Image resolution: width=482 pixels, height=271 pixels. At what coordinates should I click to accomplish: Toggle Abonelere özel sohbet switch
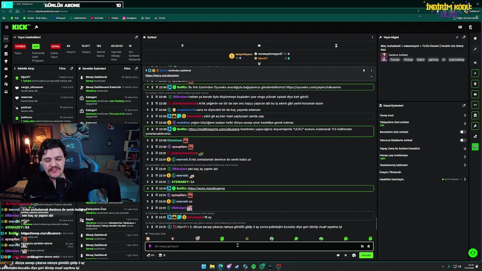click(463, 132)
